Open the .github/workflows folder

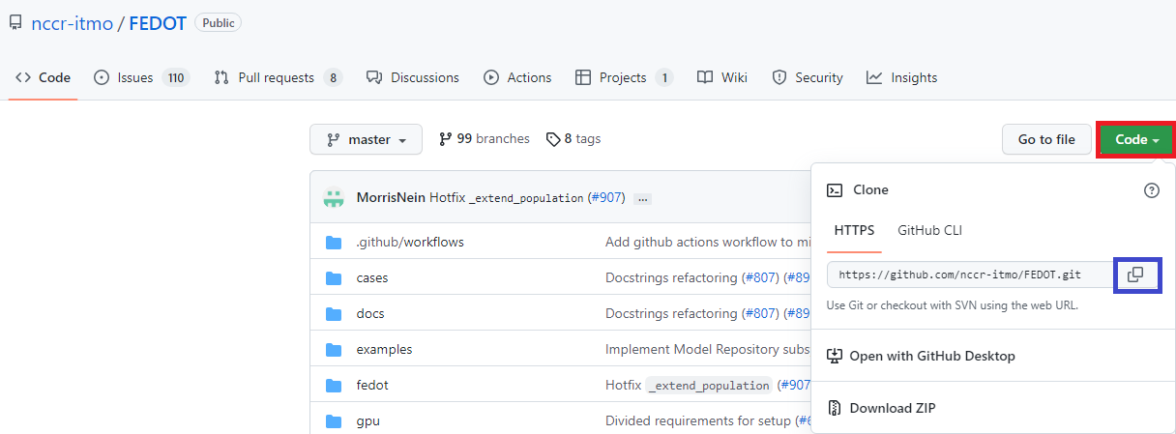(x=410, y=242)
